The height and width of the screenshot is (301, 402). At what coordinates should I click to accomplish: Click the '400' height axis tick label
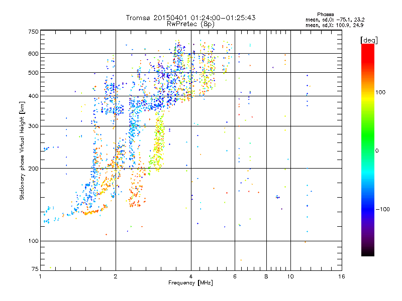point(33,96)
